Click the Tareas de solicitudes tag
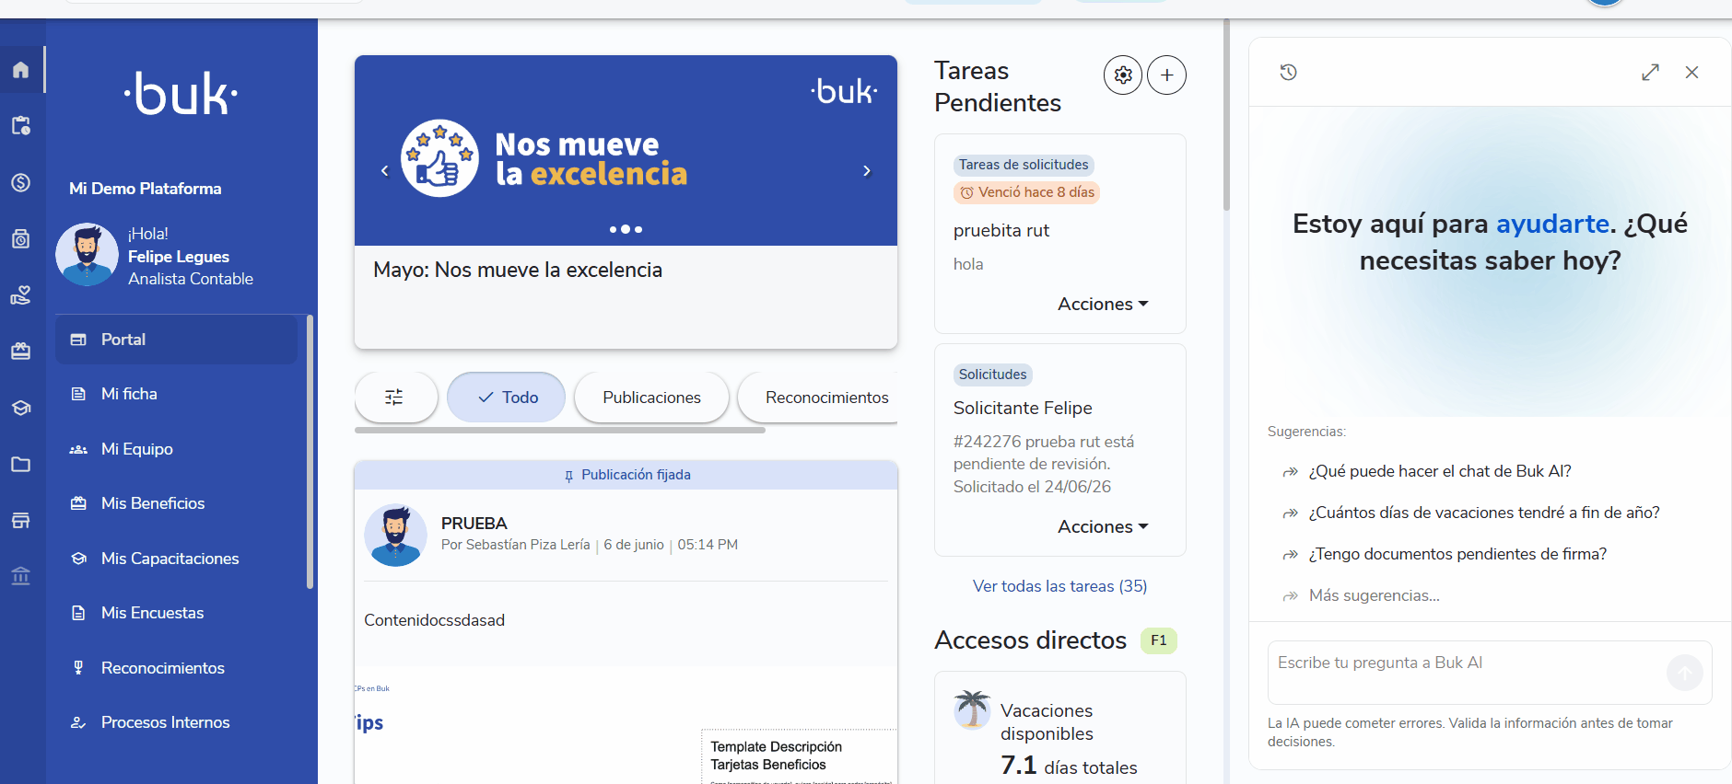Viewport: 1732px width, 784px height. (x=1024, y=165)
